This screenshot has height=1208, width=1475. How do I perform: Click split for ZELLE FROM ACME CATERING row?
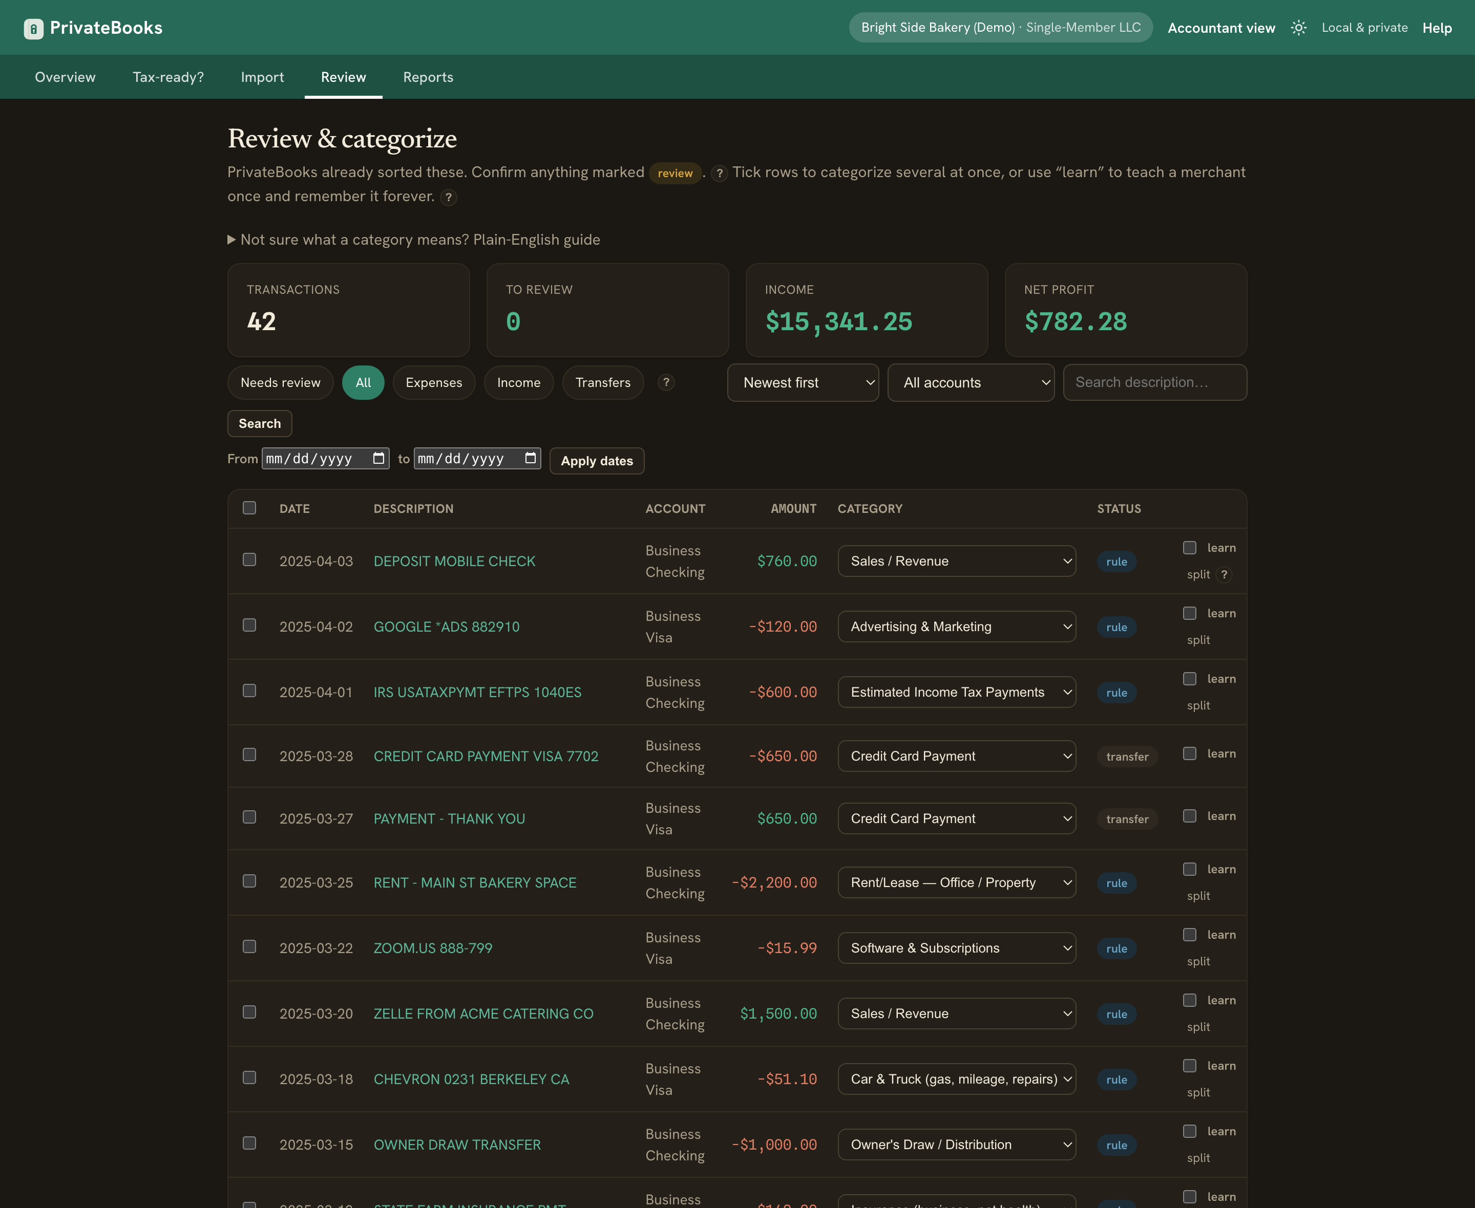pos(1198,1027)
